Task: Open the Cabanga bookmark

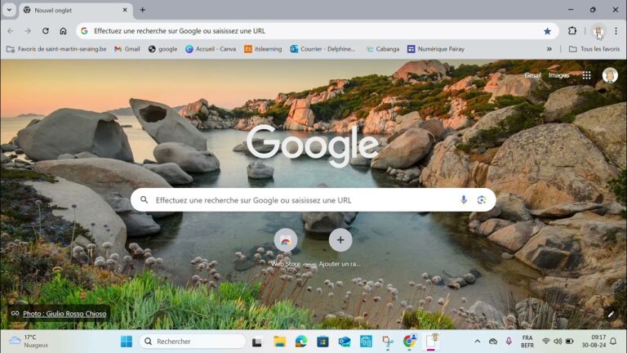Action: tap(383, 49)
